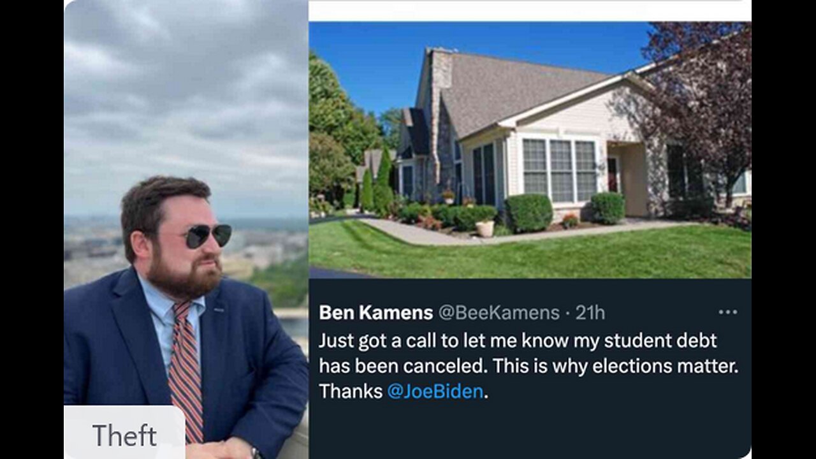
Task: Click the front door of the house
Action: point(613,175)
